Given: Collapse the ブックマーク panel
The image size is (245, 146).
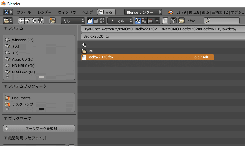Looking at the screenshot, I should (5, 119).
